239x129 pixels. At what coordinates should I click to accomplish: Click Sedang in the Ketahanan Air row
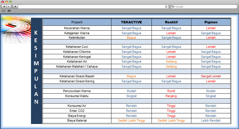(x=171, y=61)
